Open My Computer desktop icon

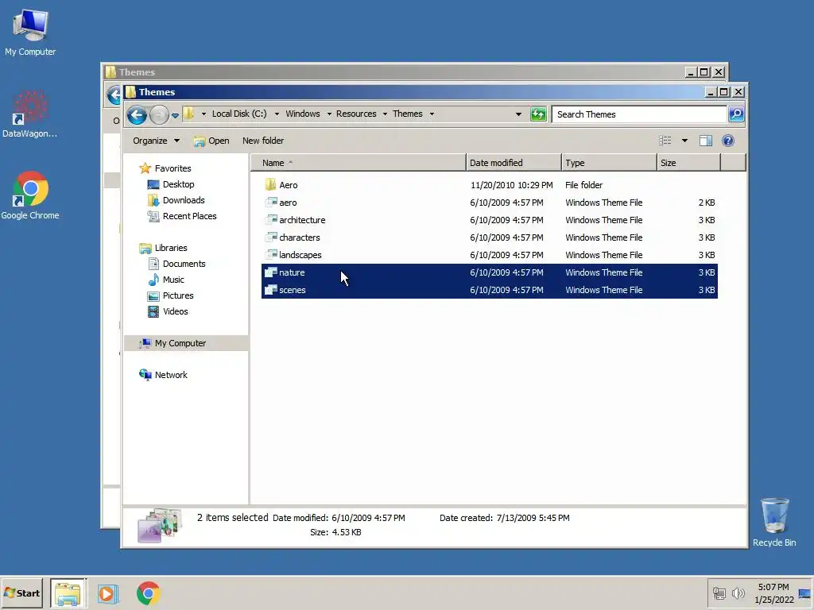30,32
